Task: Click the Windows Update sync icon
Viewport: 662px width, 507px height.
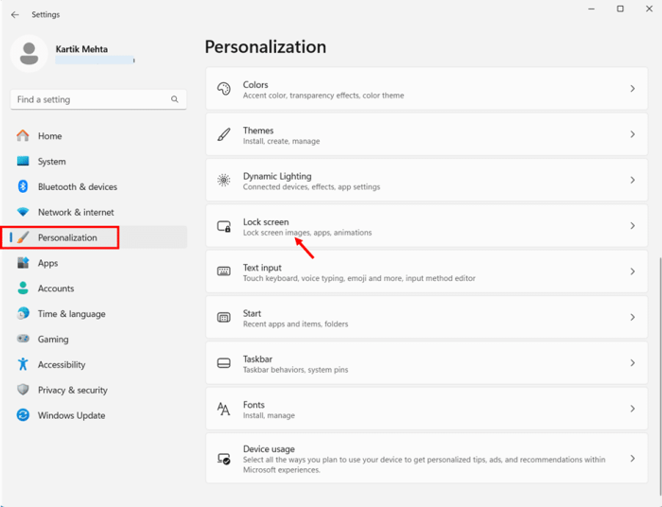Action: [x=23, y=415]
